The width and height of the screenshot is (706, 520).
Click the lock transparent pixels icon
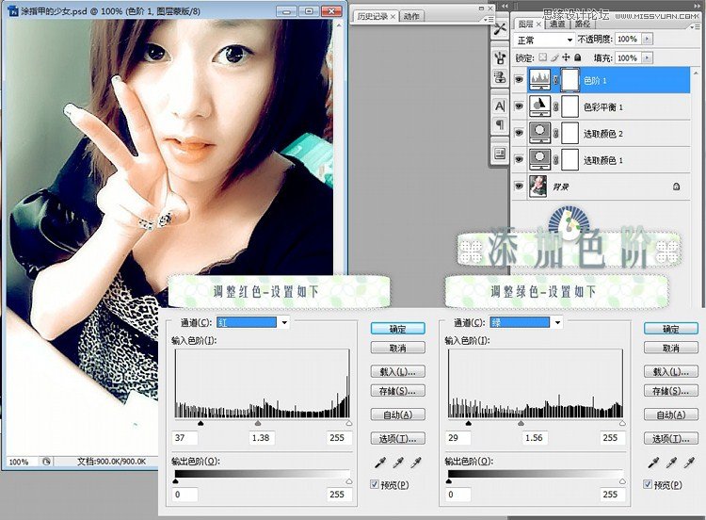pyautogui.click(x=543, y=57)
